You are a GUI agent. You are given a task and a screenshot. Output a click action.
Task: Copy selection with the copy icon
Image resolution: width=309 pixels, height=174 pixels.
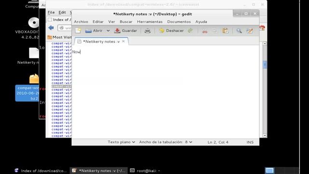click(215, 30)
